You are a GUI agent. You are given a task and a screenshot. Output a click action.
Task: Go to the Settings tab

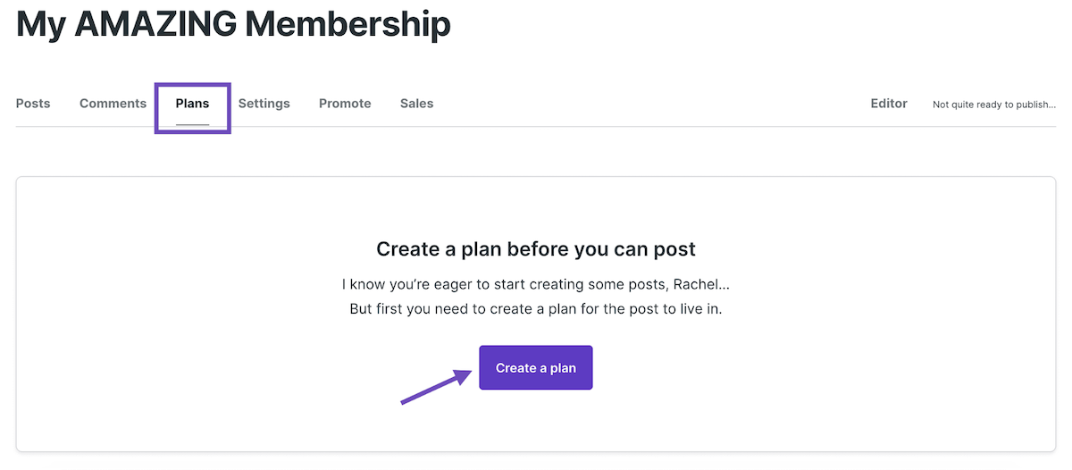[264, 104]
